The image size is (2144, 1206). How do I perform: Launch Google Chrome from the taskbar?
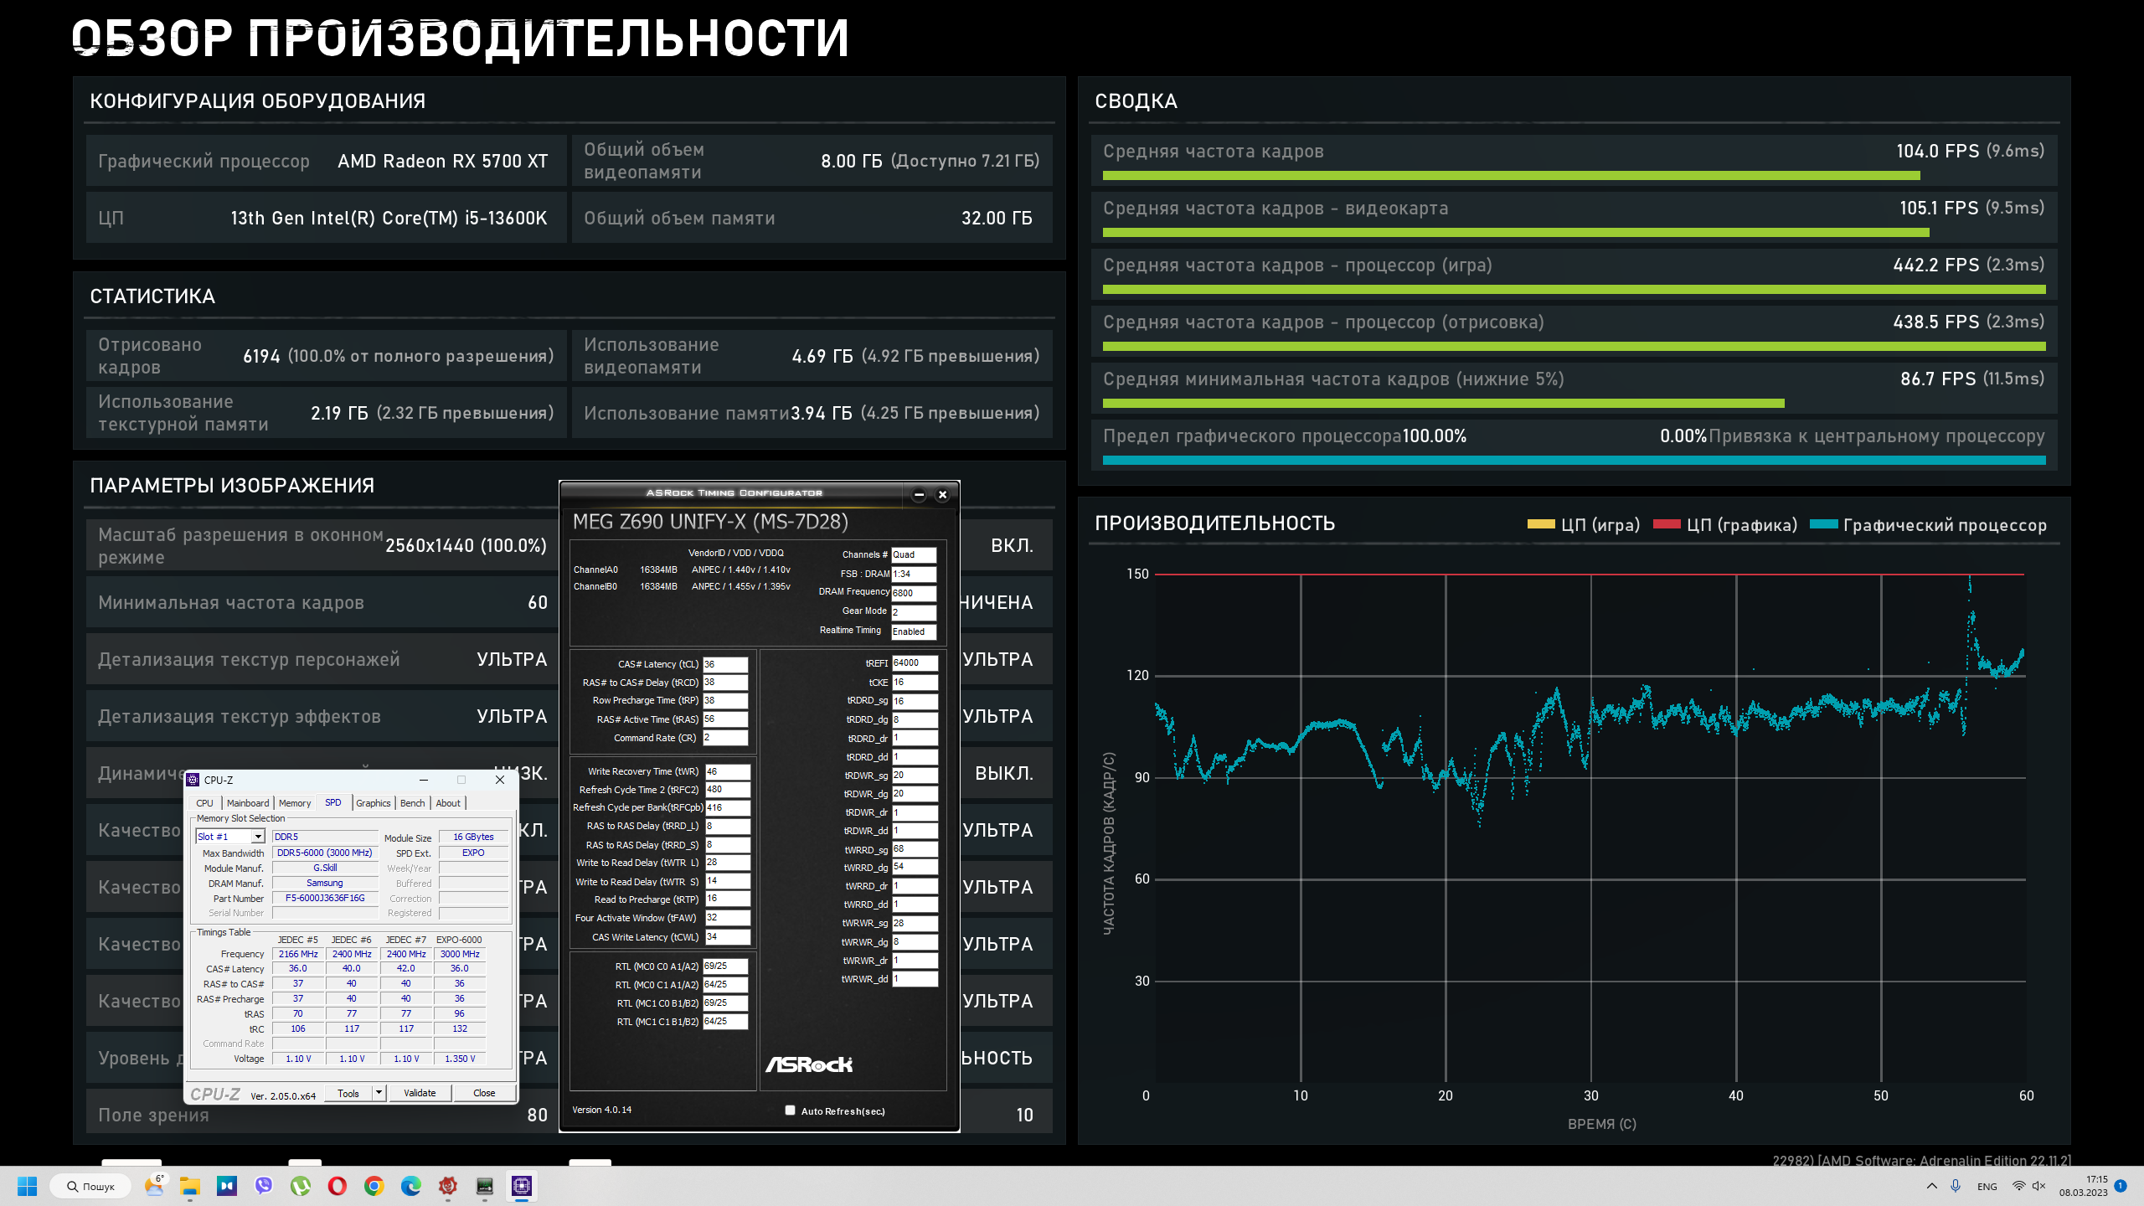click(x=374, y=1186)
